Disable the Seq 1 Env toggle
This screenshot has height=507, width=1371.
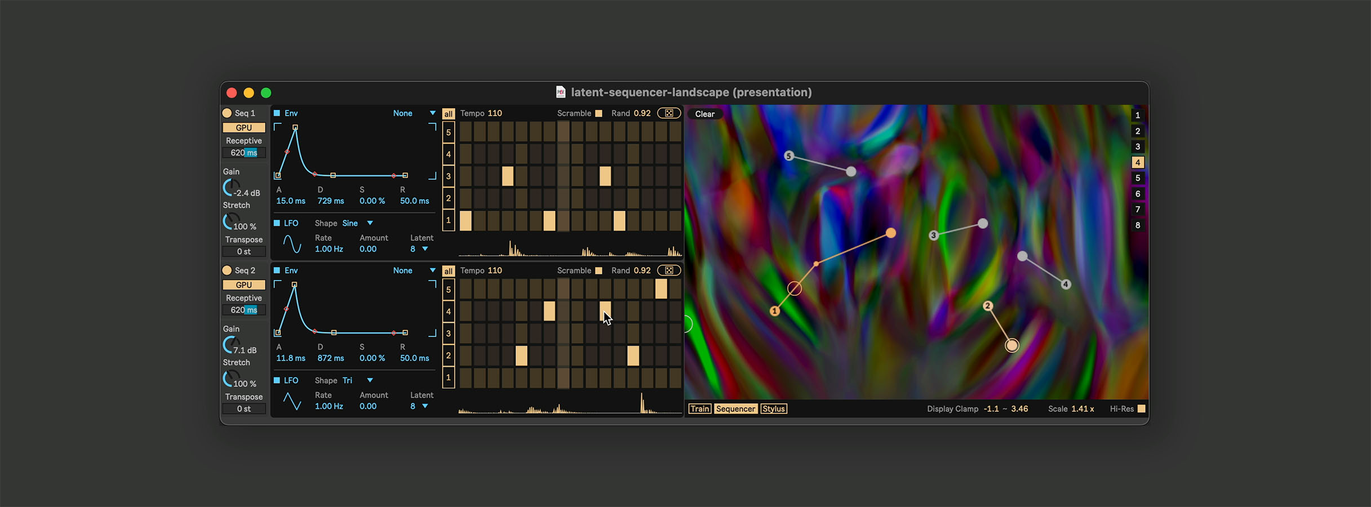277,113
